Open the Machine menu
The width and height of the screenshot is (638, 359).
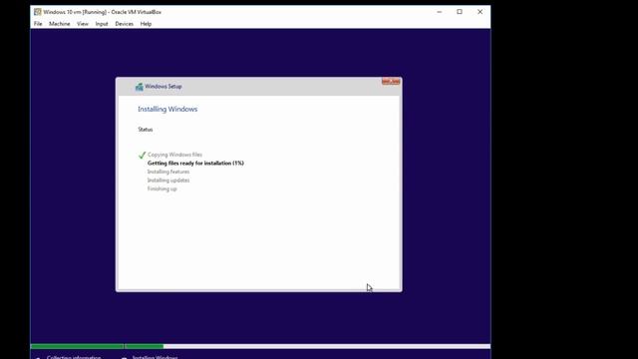click(x=60, y=24)
